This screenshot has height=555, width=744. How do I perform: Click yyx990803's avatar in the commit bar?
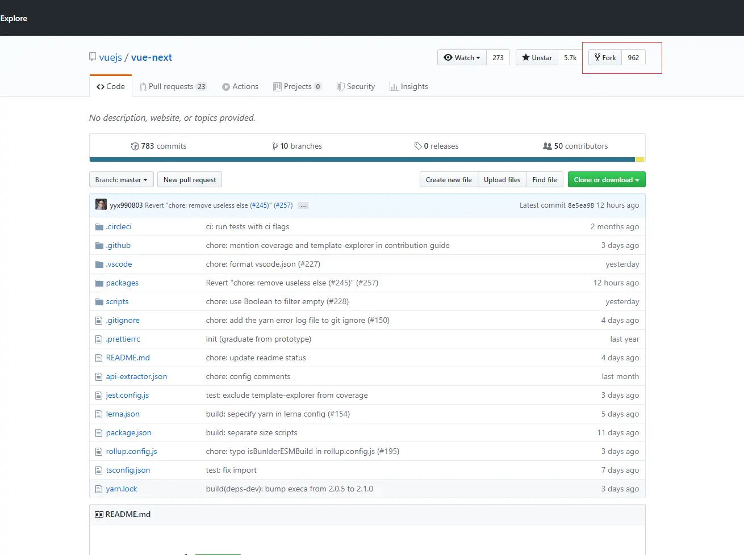click(101, 205)
